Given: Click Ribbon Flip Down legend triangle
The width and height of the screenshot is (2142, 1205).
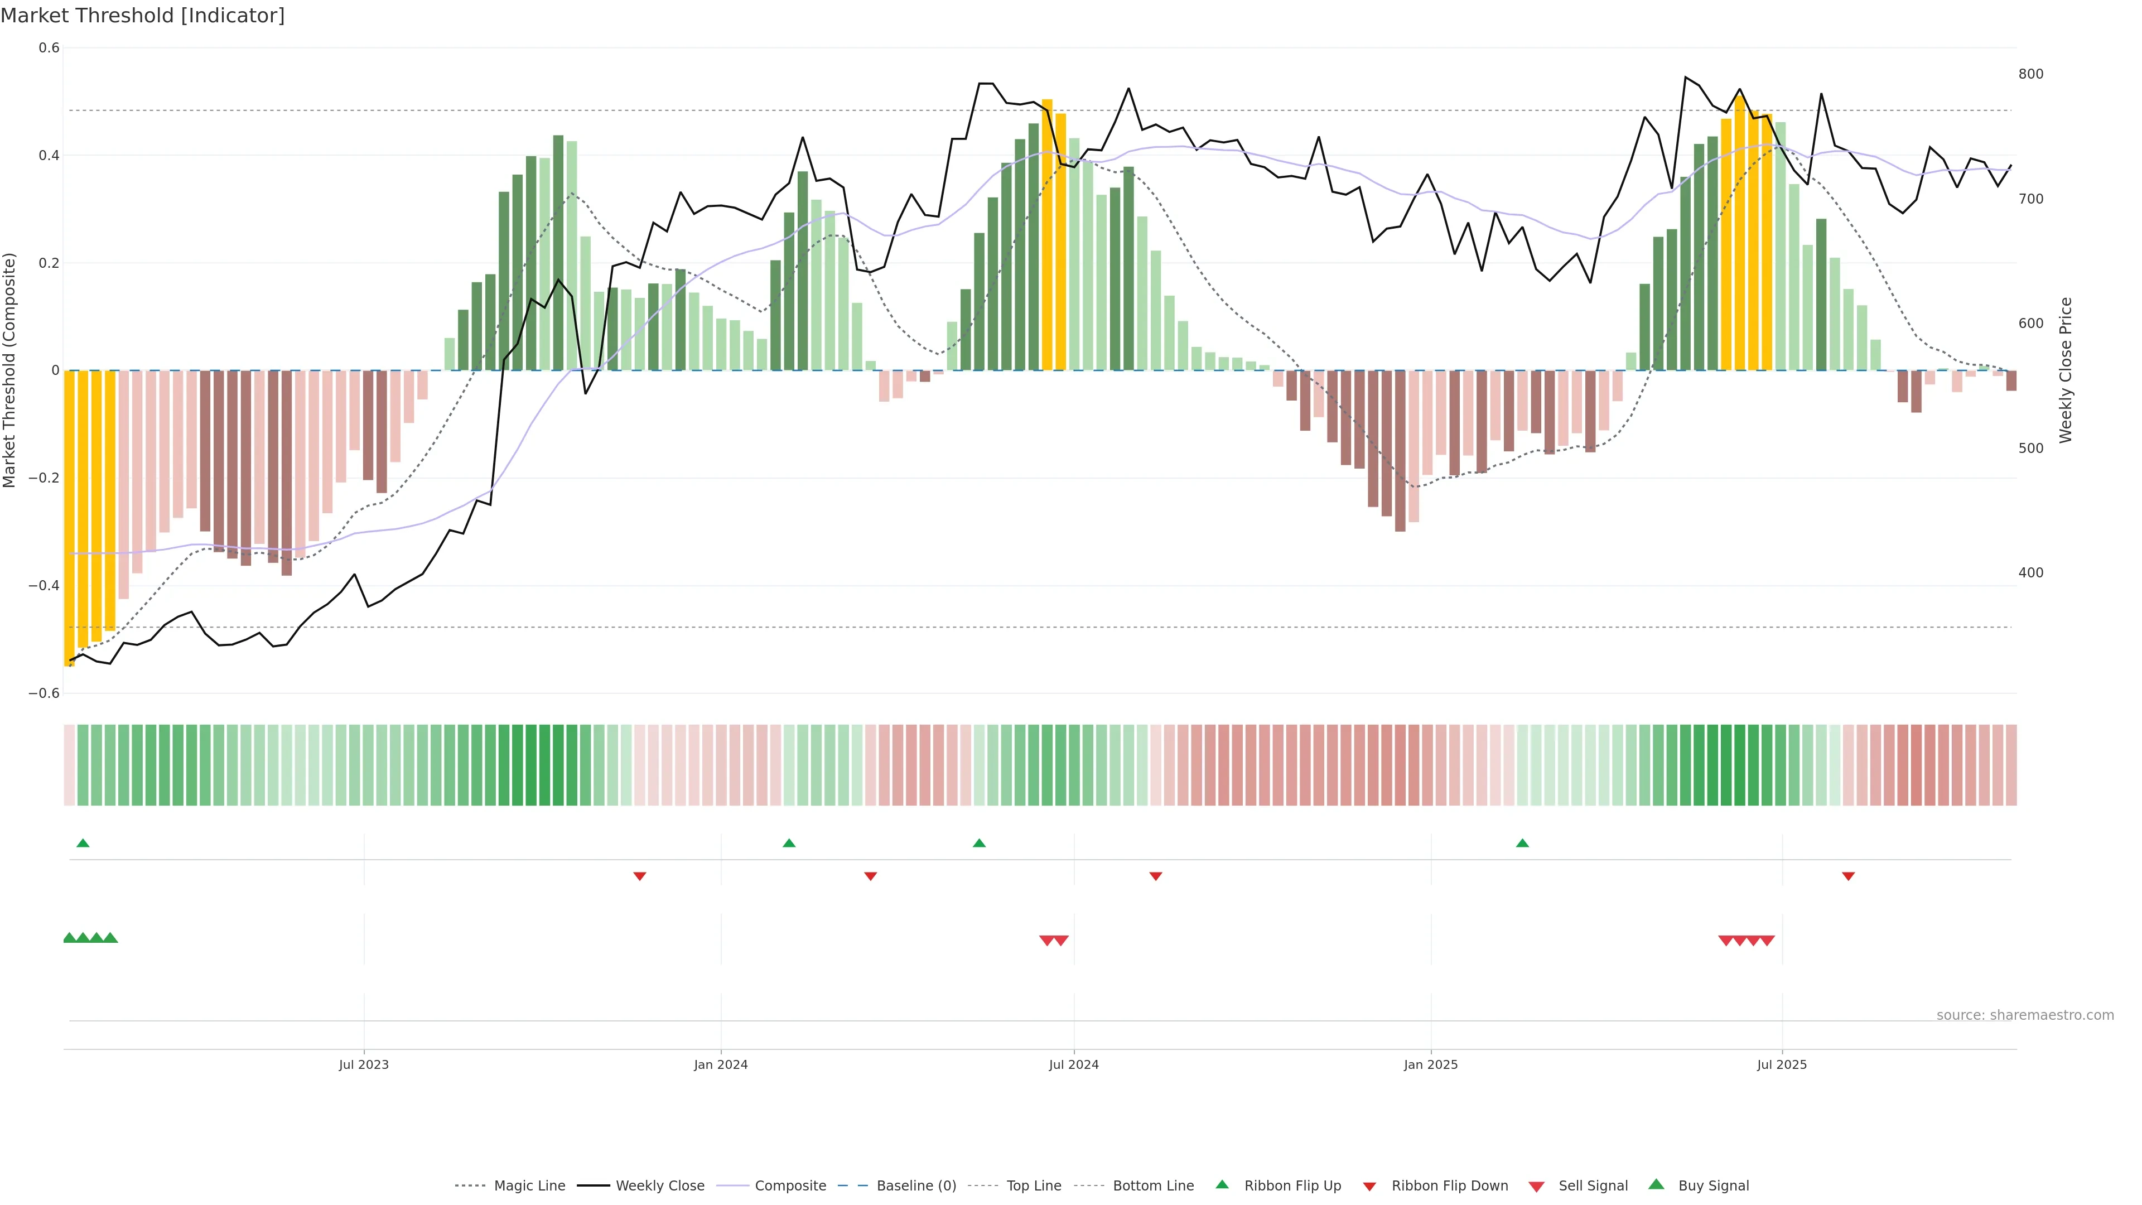Looking at the screenshot, I should click(x=1369, y=1187).
